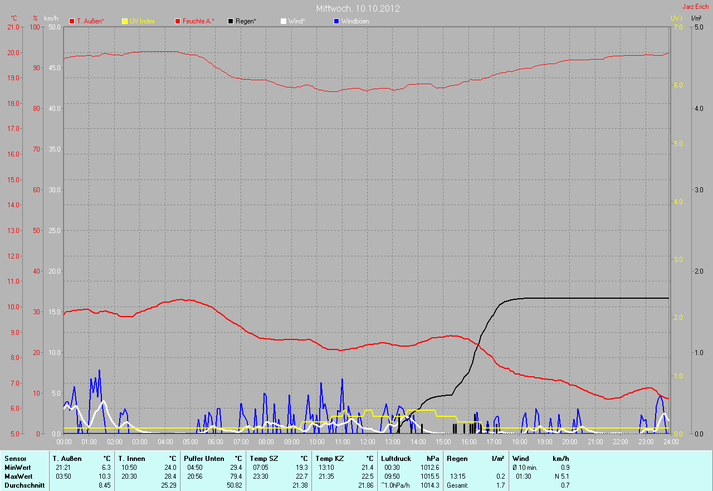
Task: Click the Temp SZ maximum value '22.7'
Action: (301, 477)
